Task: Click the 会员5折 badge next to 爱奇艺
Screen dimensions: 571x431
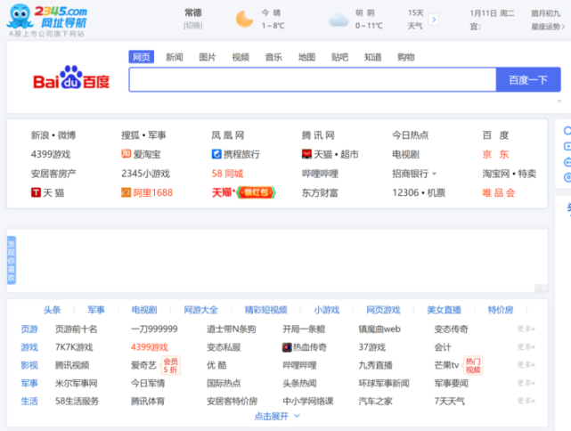Action: pos(170,365)
